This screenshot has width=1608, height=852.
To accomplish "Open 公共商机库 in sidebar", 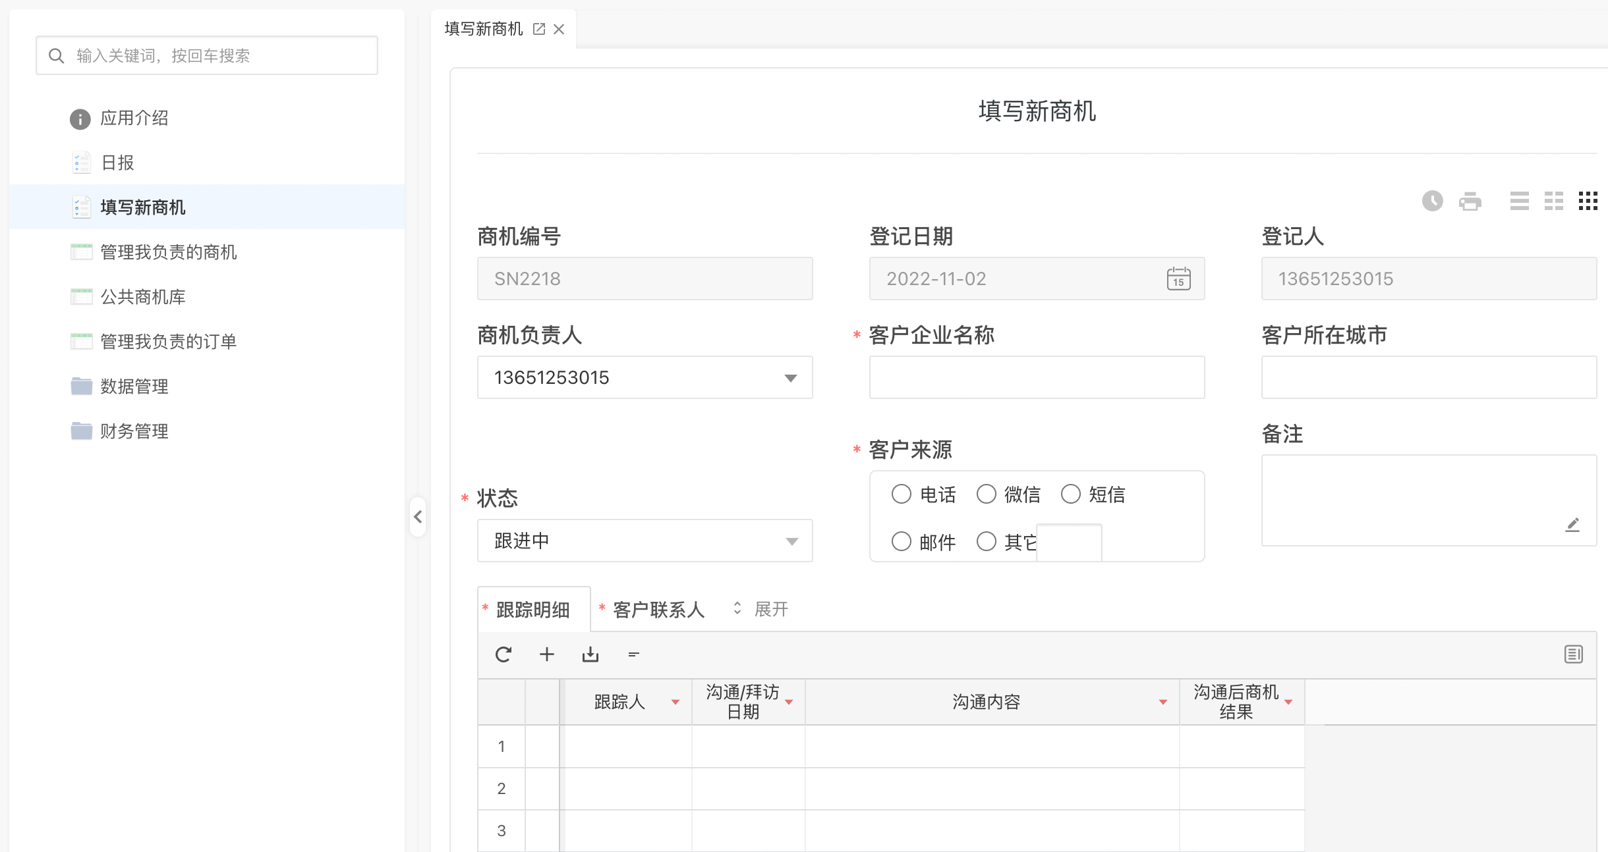I will tap(142, 297).
